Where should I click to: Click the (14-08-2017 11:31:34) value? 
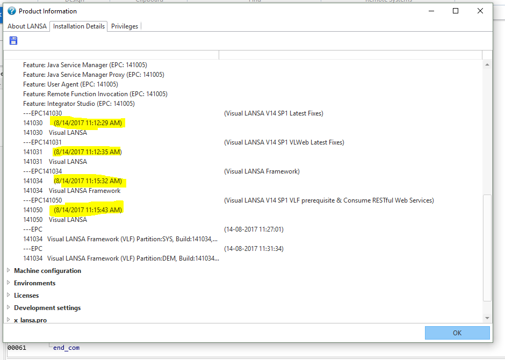coord(254,249)
